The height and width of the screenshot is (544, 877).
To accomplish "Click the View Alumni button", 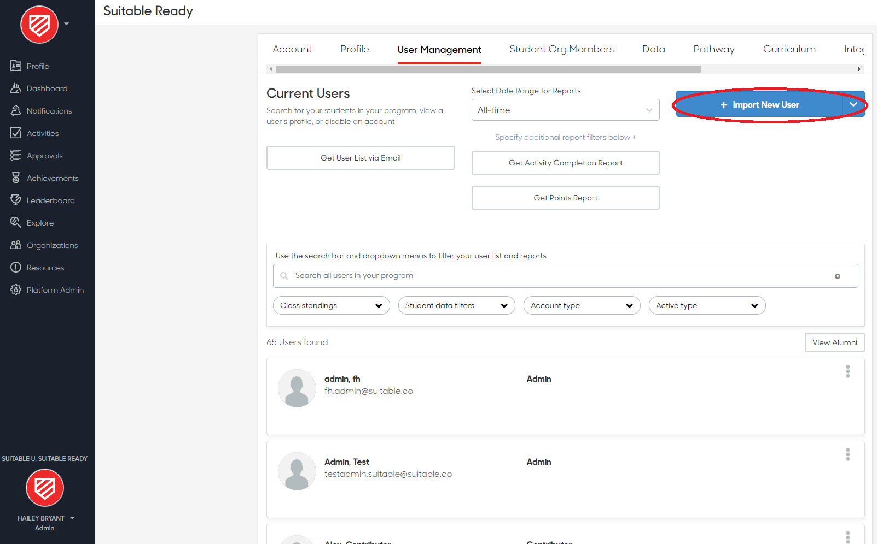I will click(834, 342).
